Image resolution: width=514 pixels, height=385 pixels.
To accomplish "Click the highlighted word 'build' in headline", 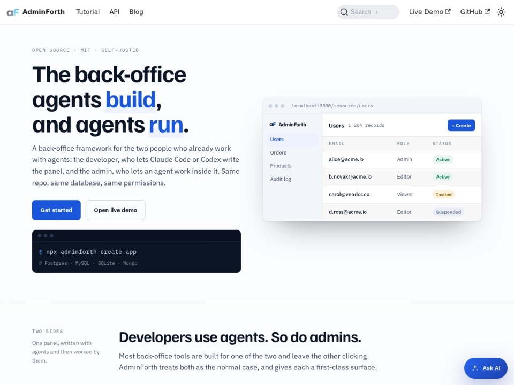I will [131, 100].
